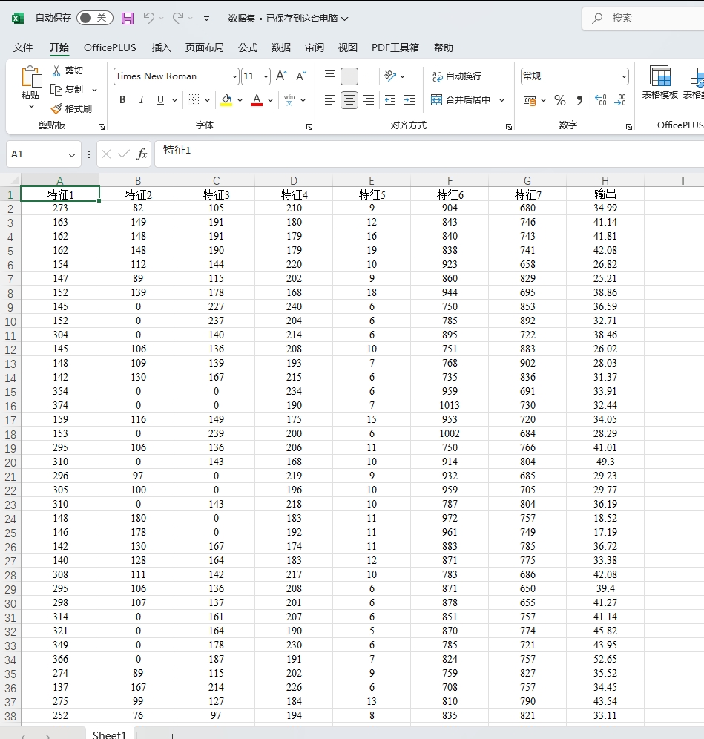Click the increase decimal icon

[x=601, y=100]
